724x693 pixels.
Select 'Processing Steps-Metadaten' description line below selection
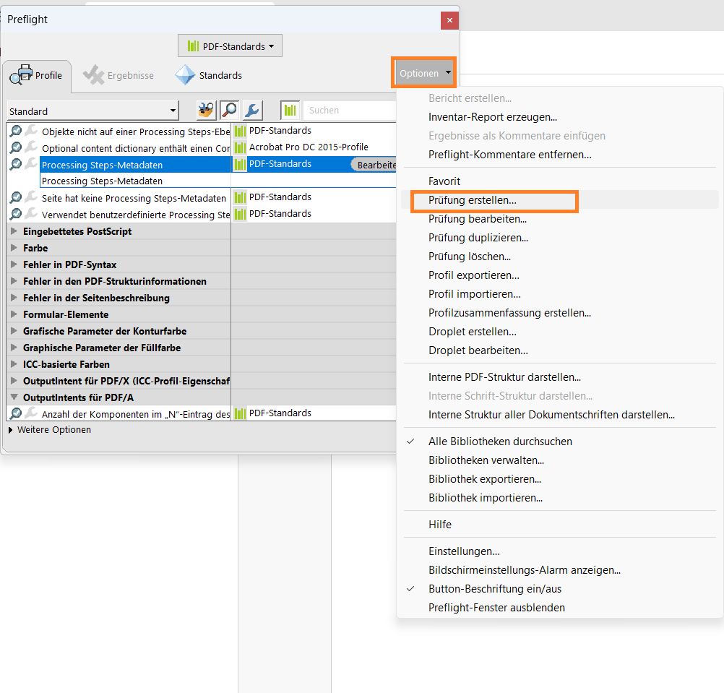coord(102,181)
